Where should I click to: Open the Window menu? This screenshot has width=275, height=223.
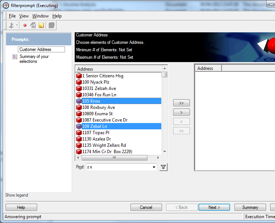point(40,16)
